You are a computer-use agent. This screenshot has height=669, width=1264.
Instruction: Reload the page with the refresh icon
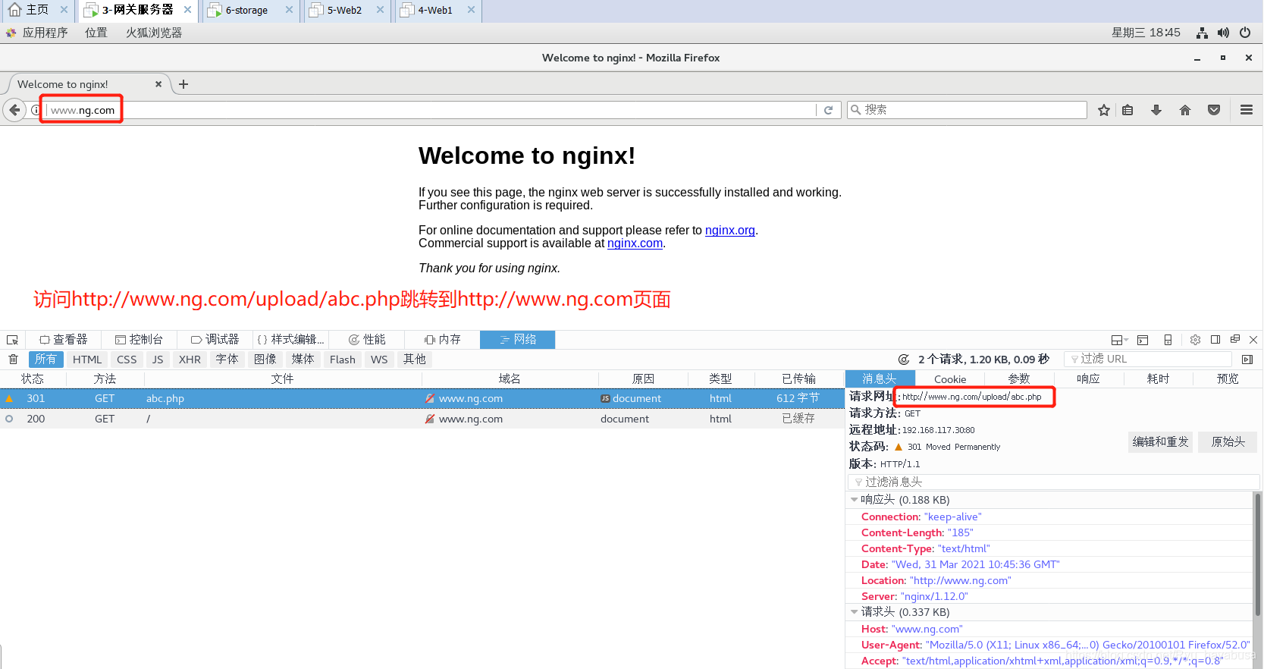tap(829, 110)
